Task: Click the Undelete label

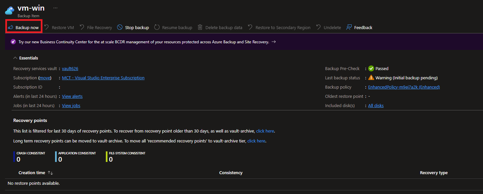Action: tap(332, 27)
